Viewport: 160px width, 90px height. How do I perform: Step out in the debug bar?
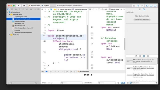point(62,71)
